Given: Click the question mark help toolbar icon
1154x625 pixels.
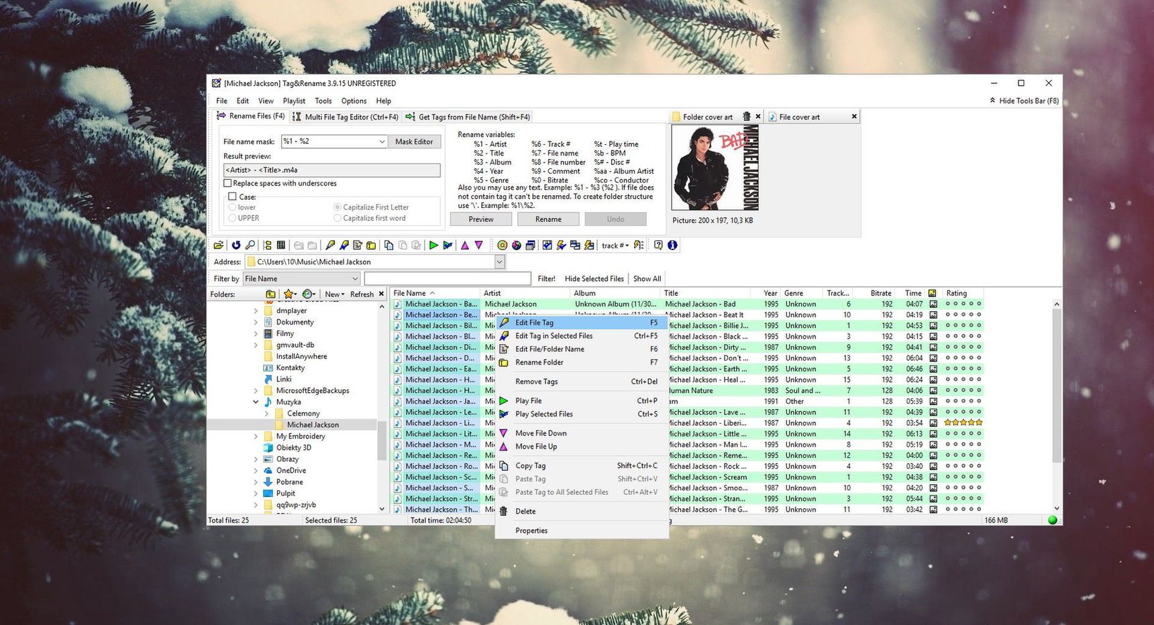Looking at the screenshot, I should [x=658, y=245].
